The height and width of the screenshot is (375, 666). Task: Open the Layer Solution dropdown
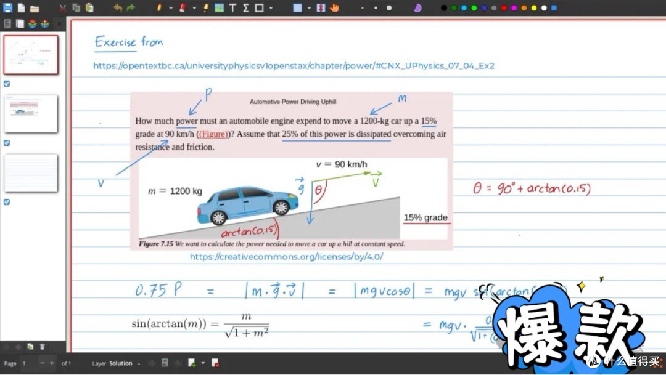point(117,363)
